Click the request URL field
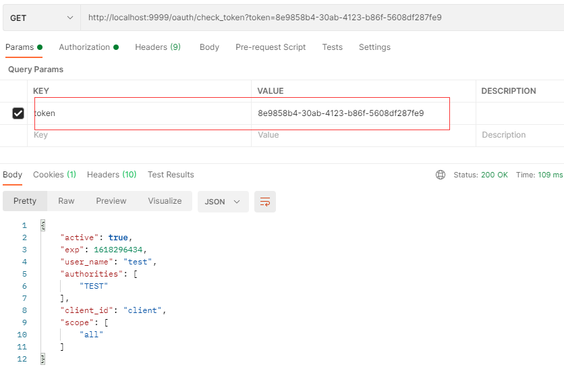The image size is (564, 369). coord(322,18)
